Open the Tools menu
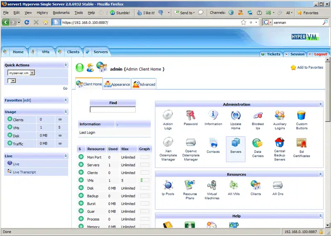The width and height of the screenshot is (331, 236). click(79, 13)
